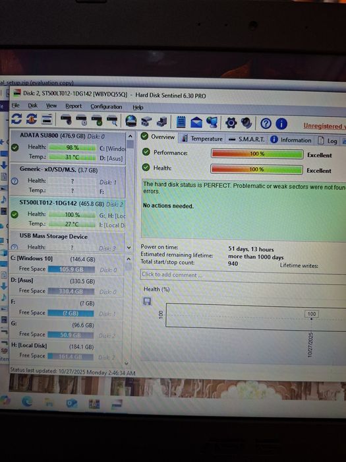Open the File menu
This screenshot has height=462, width=346.
click(16, 105)
